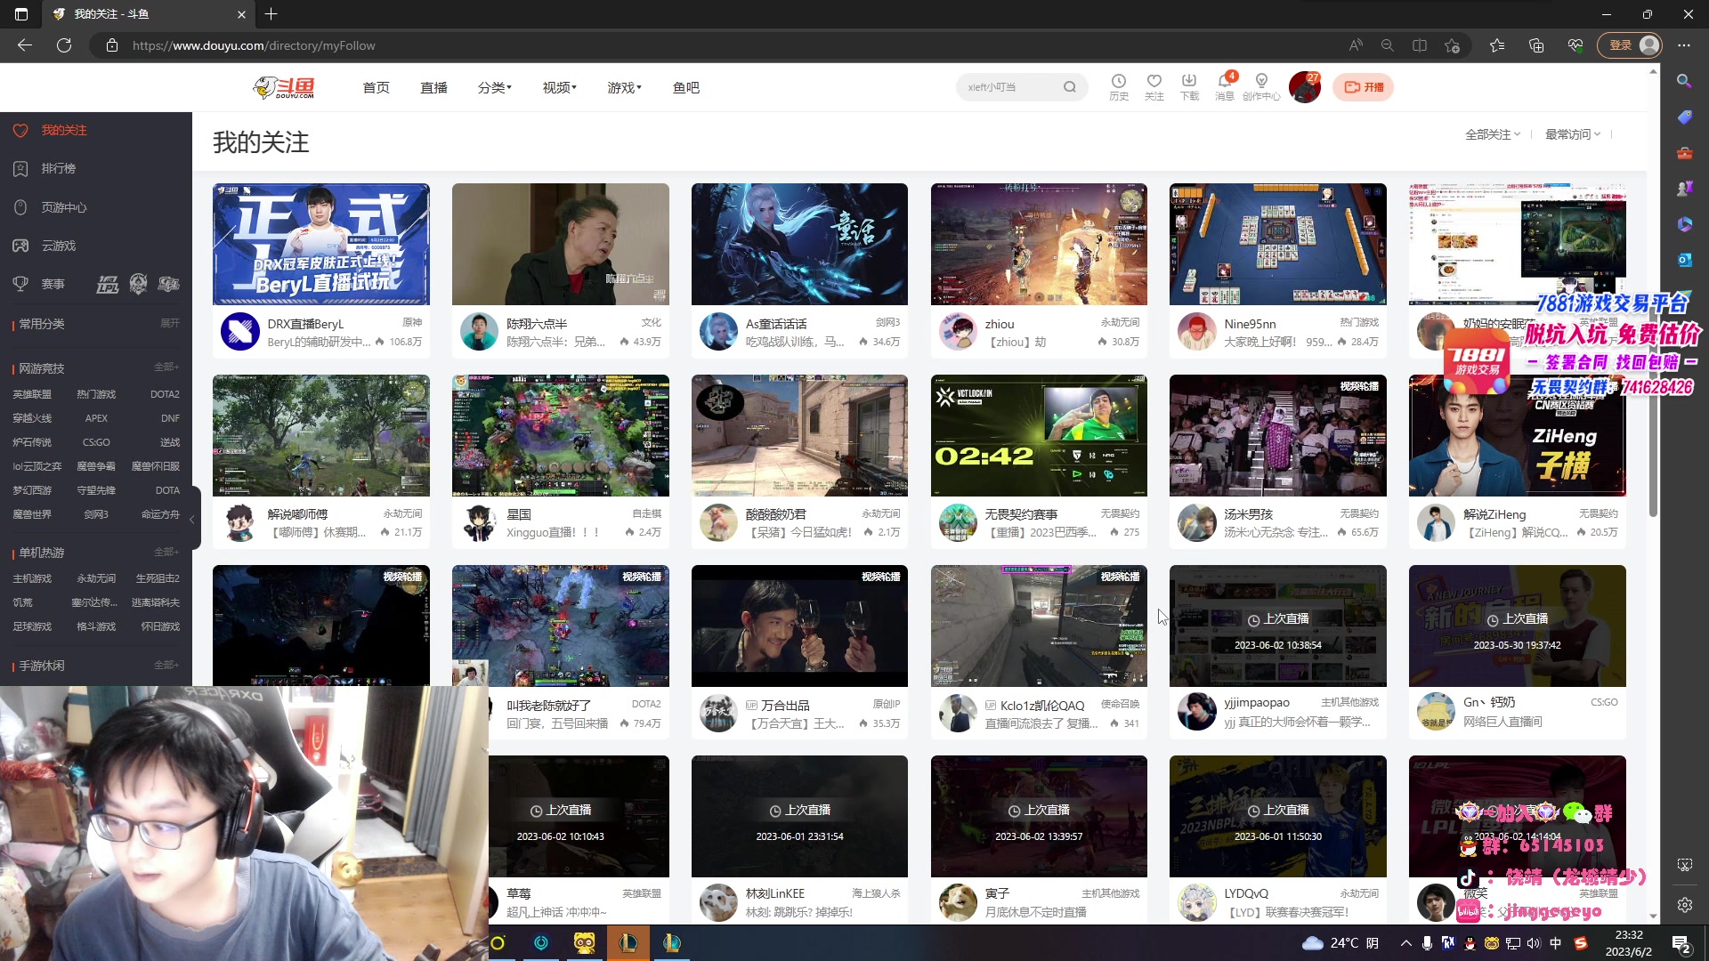Open the Edge sidebar shopping tag icon
The height and width of the screenshot is (961, 1709).
tap(1684, 117)
